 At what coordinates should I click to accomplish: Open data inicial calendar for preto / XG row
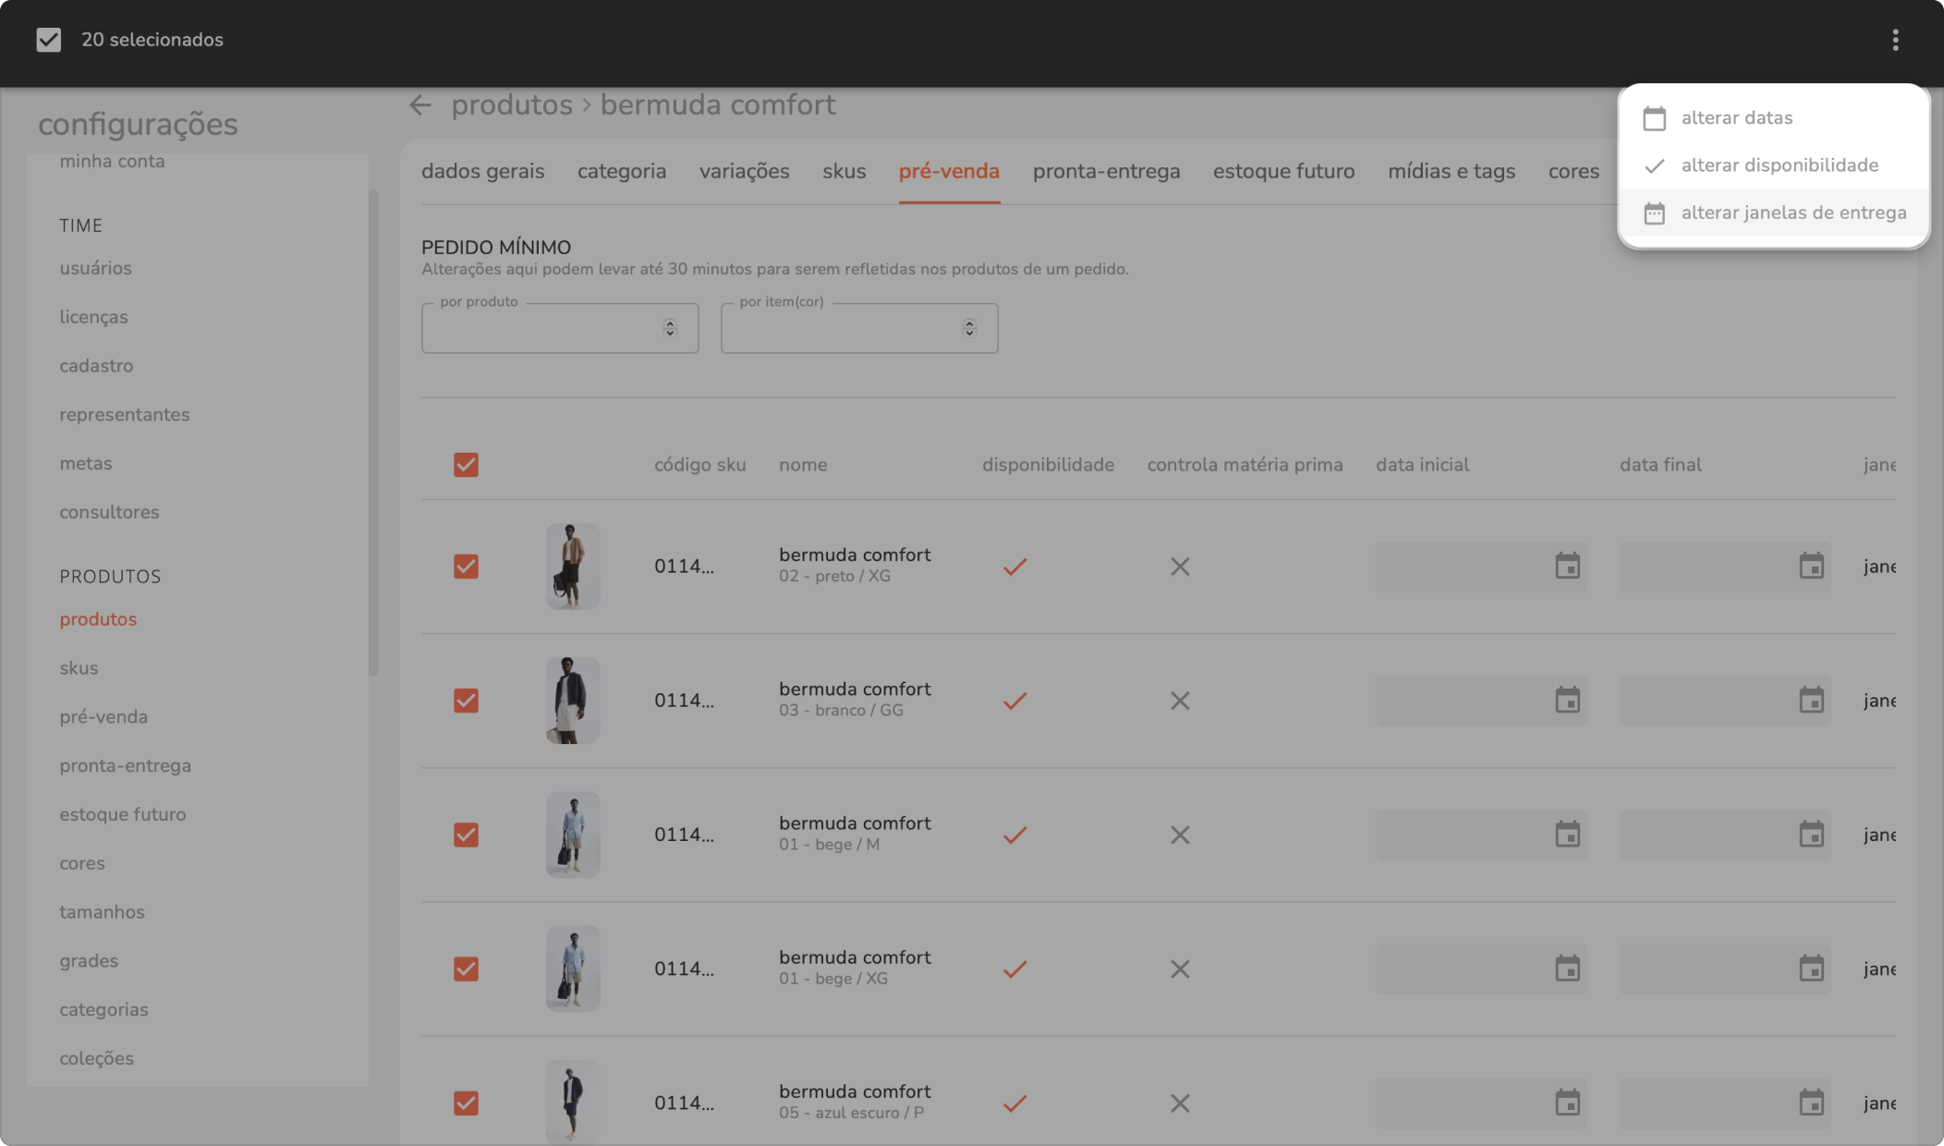1567,567
